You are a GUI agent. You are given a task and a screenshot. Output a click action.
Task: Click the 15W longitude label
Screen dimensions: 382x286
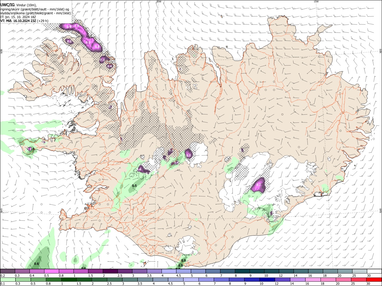[x=316, y=1]
